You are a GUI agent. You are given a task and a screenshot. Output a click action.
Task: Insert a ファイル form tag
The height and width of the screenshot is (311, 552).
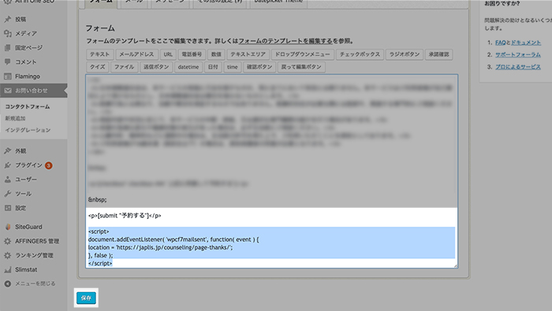click(124, 67)
